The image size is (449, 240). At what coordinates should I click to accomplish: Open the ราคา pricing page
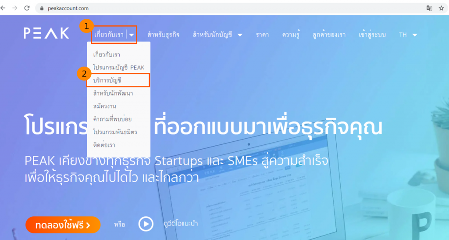[262, 35]
